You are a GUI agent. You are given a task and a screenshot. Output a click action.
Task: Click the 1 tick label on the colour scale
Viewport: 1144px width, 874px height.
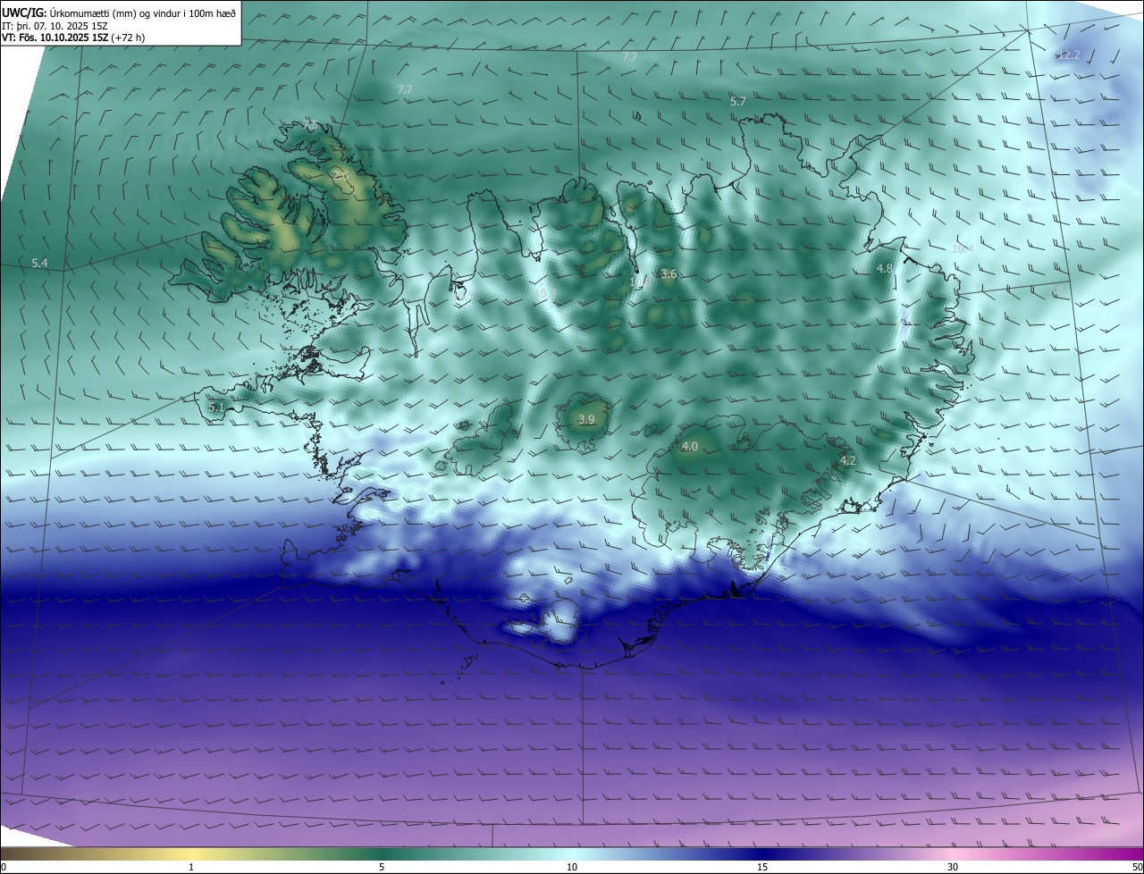point(191,867)
